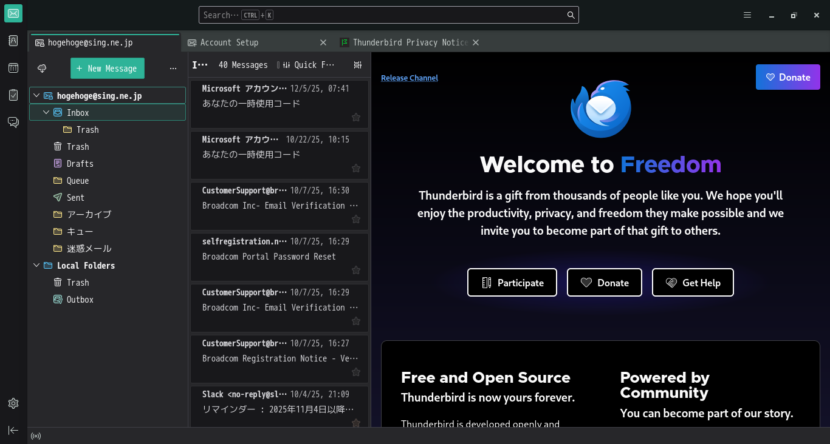Star the first Microsoft account message

(x=356, y=117)
